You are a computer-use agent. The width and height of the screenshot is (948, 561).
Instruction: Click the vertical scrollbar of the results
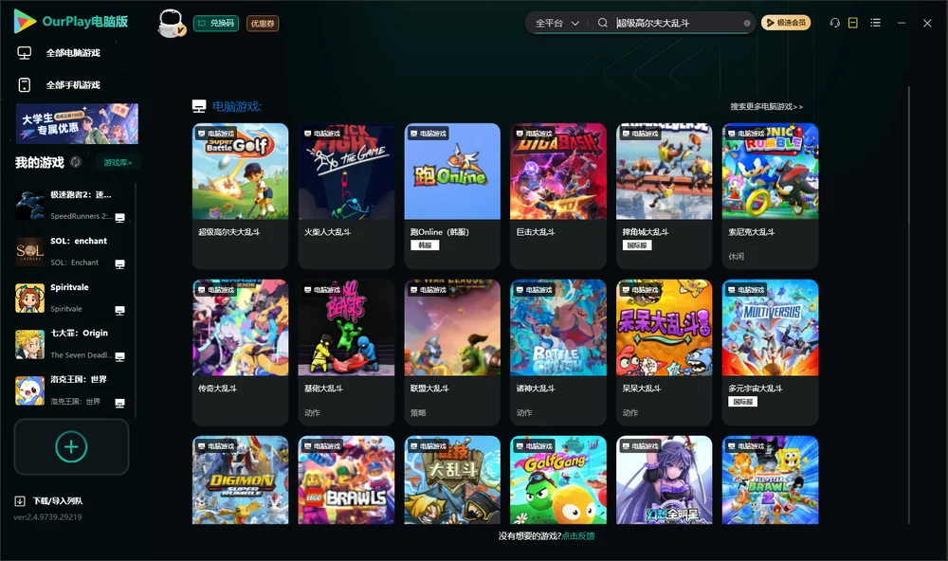[909, 305]
